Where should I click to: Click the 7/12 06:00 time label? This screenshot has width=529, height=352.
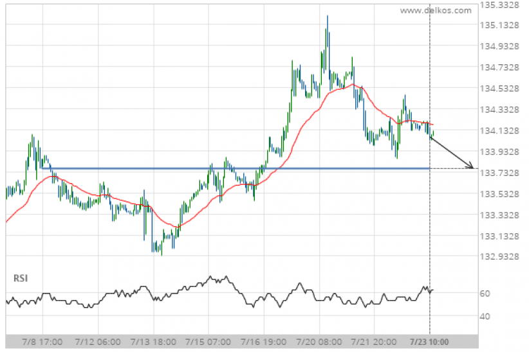(x=98, y=342)
